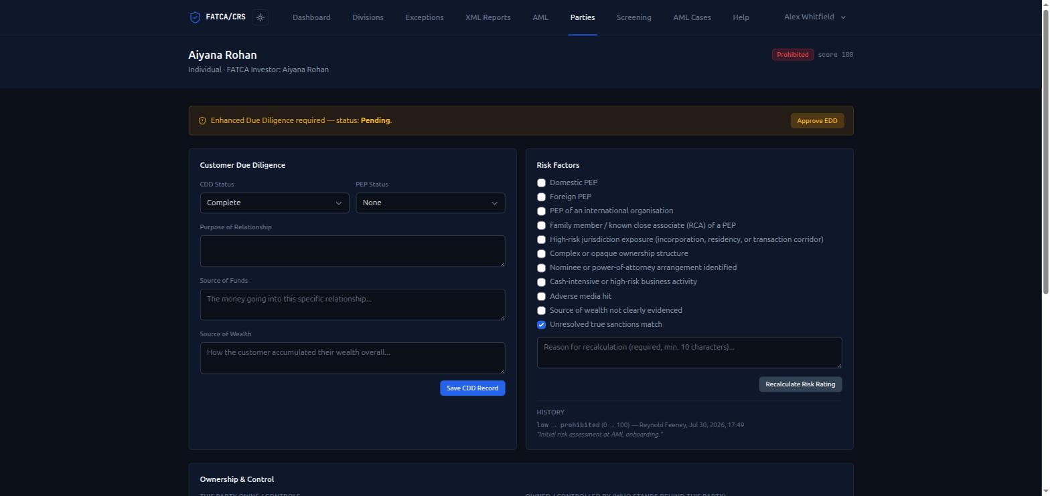Click the Ownership & Control section heading
This screenshot has height=496, width=1050.
(237, 479)
